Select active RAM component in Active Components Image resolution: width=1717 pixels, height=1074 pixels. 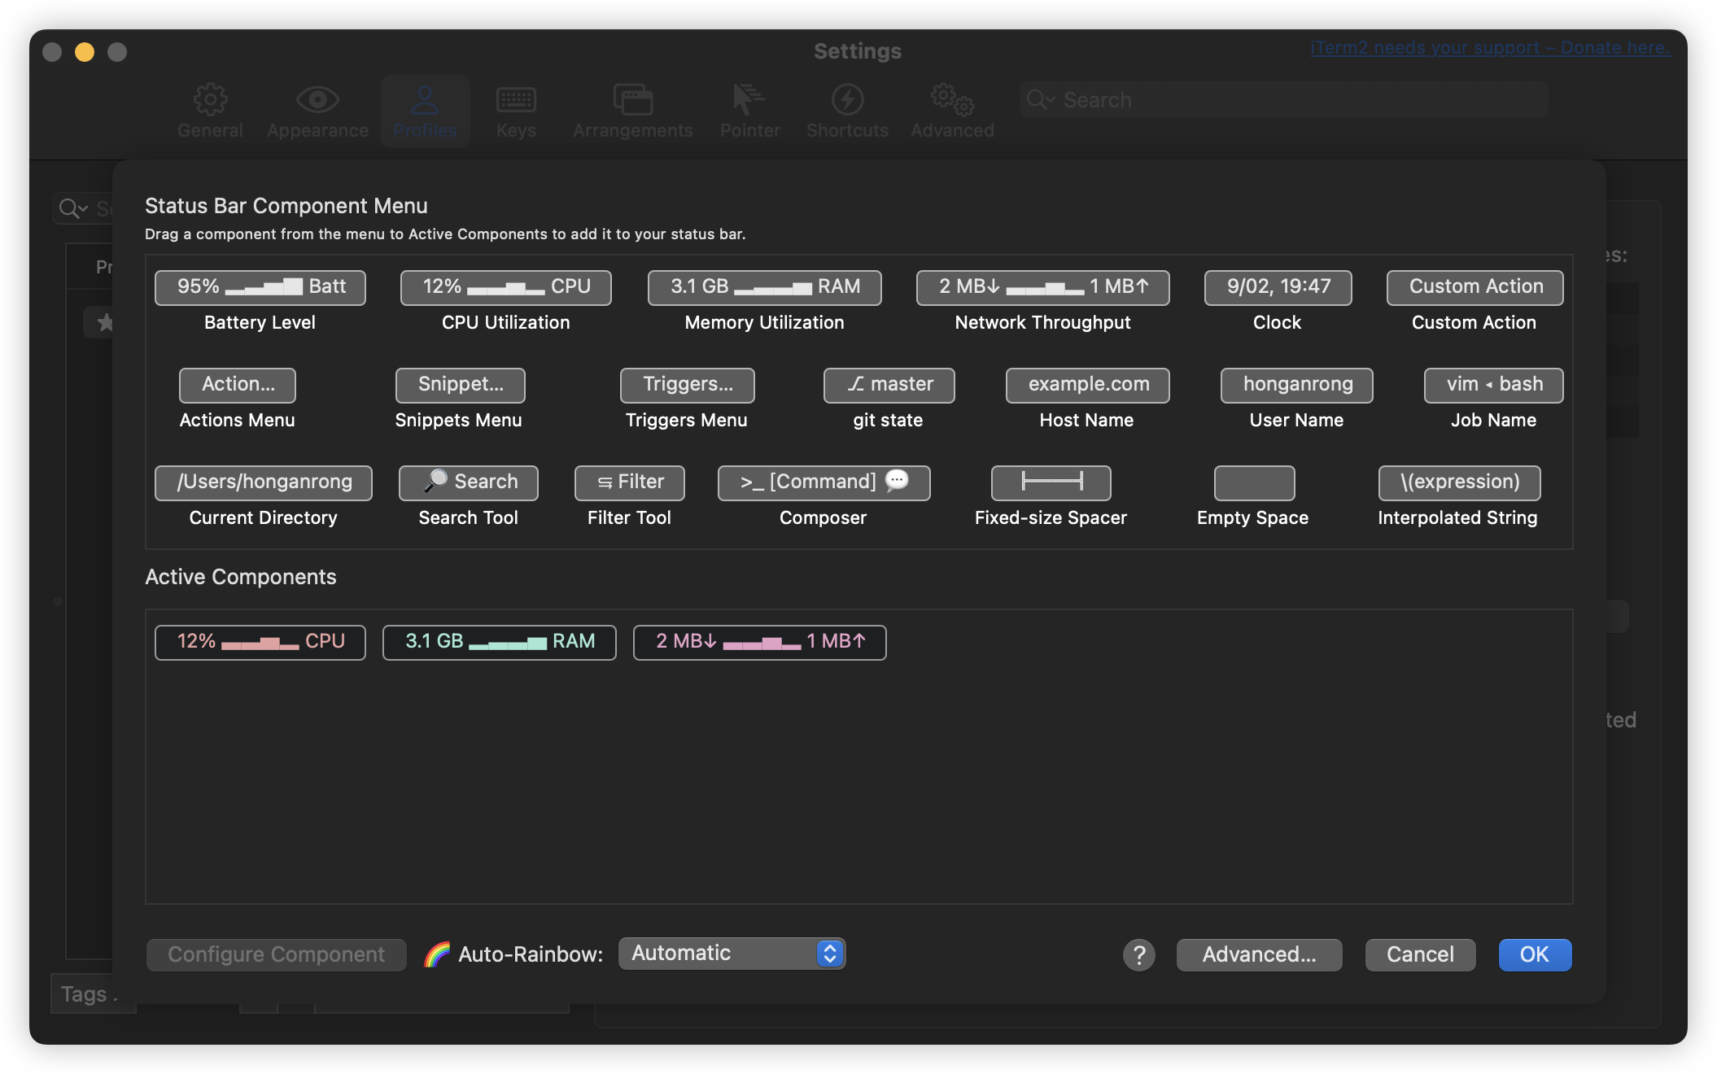[x=499, y=642]
